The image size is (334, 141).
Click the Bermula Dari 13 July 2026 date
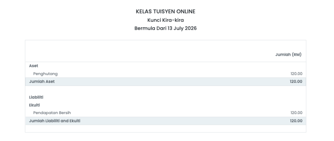tap(165, 28)
